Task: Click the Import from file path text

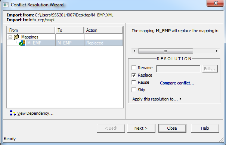Action: click(x=74, y=15)
